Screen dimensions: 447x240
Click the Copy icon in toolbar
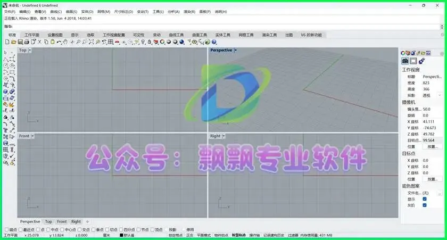pyautogui.click(x=46, y=42)
